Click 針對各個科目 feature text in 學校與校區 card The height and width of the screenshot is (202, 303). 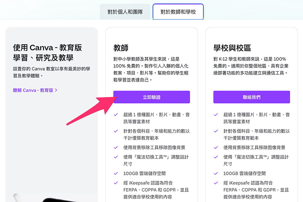coord(257,134)
